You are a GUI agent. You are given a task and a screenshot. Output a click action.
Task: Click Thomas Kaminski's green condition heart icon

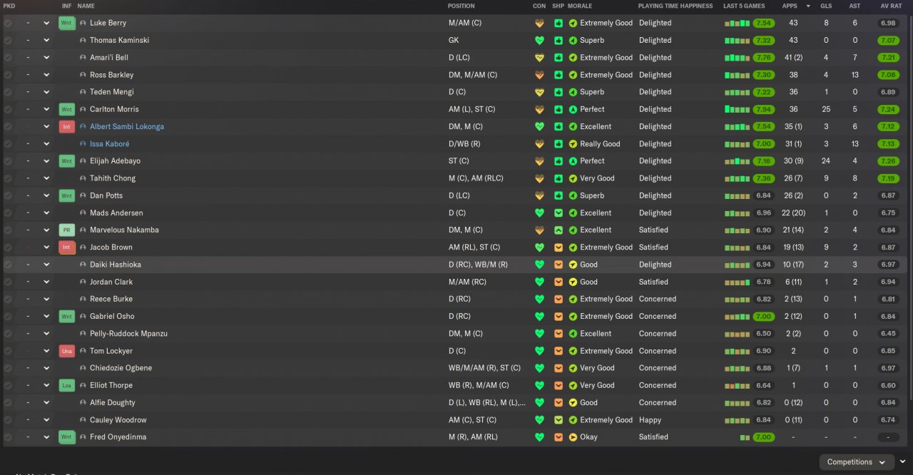pyautogui.click(x=539, y=41)
